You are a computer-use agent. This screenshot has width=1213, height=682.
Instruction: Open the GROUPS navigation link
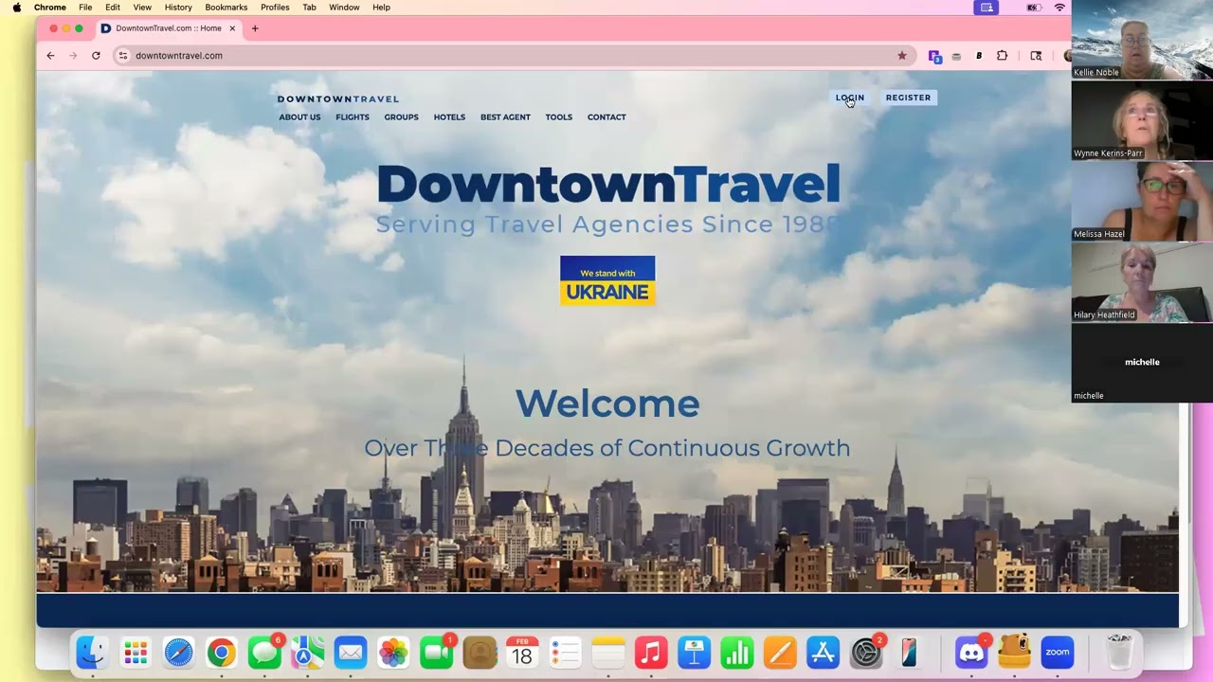click(401, 117)
